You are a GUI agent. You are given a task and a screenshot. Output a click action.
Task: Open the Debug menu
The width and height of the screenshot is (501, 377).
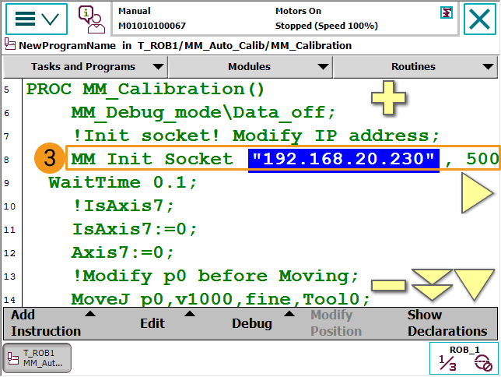[x=258, y=323]
